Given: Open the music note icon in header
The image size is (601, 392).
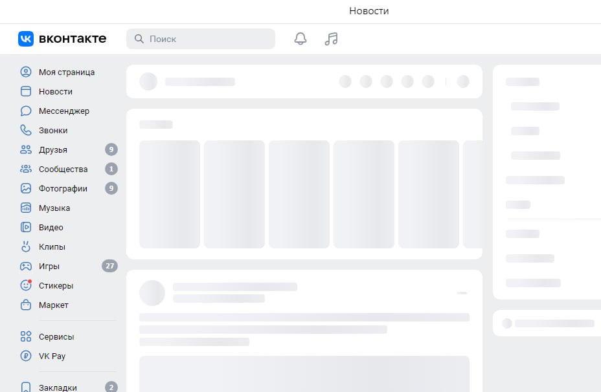Looking at the screenshot, I should [x=331, y=39].
